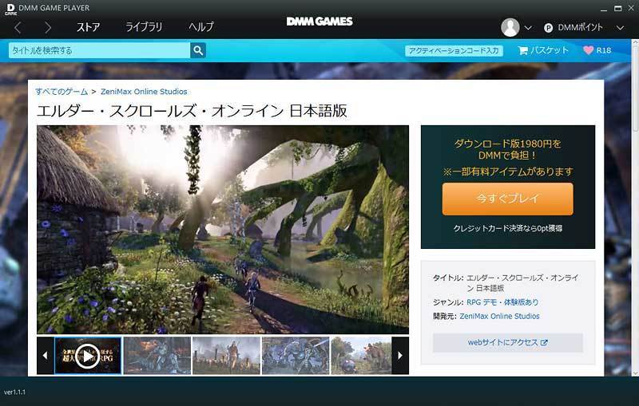Click the 今すぐプレイ button
Image resolution: width=639 pixels, height=406 pixels.
click(x=507, y=199)
